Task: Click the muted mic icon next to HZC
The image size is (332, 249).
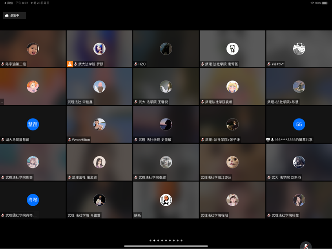Action: pyautogui.click(x=136, y=64)
